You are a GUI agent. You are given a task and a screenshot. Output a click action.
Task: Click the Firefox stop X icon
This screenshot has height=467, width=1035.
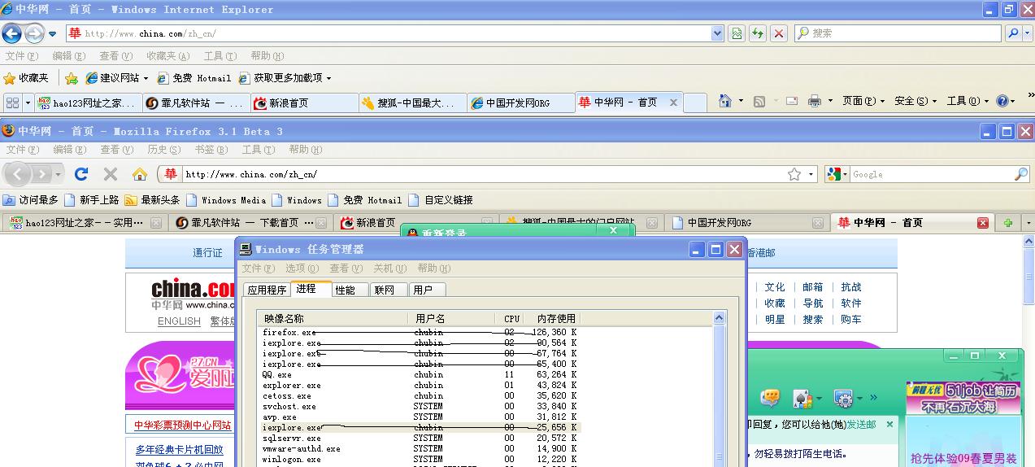click(111, 174)
